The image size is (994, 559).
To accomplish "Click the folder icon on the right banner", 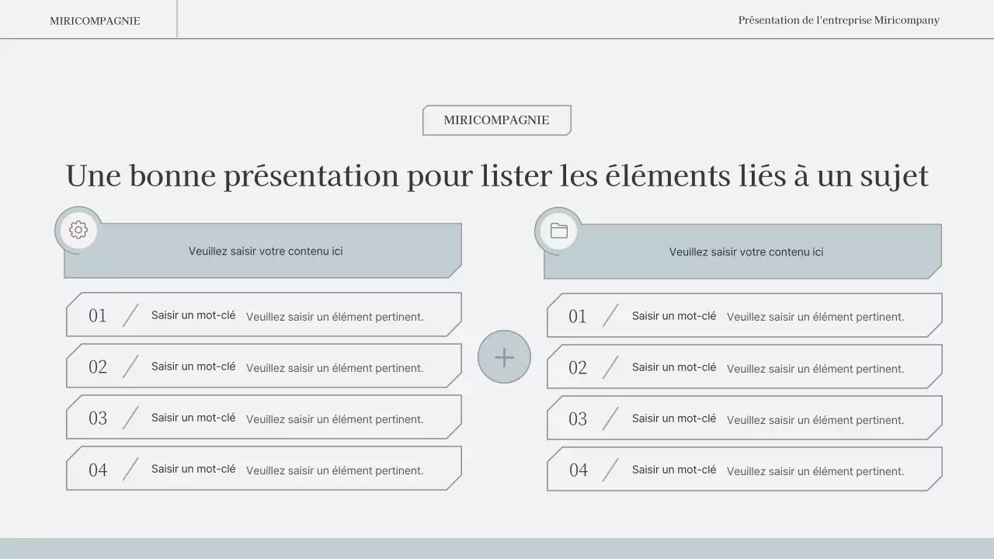I will tap(558, 230).
